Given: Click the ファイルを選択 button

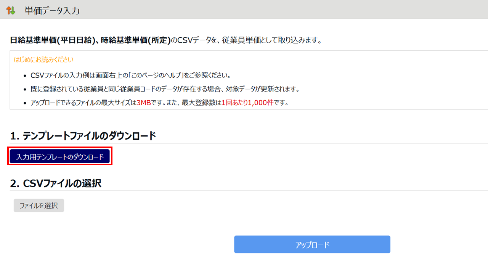Looking at the screenshot, I should tap(39, 205).
